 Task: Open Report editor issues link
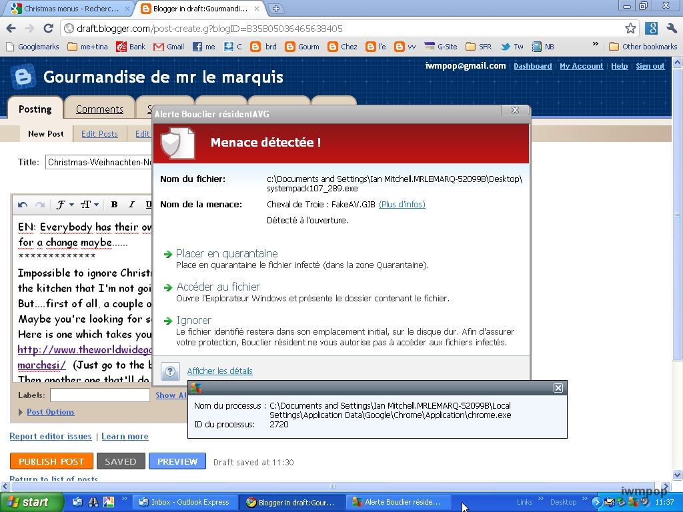51,436
